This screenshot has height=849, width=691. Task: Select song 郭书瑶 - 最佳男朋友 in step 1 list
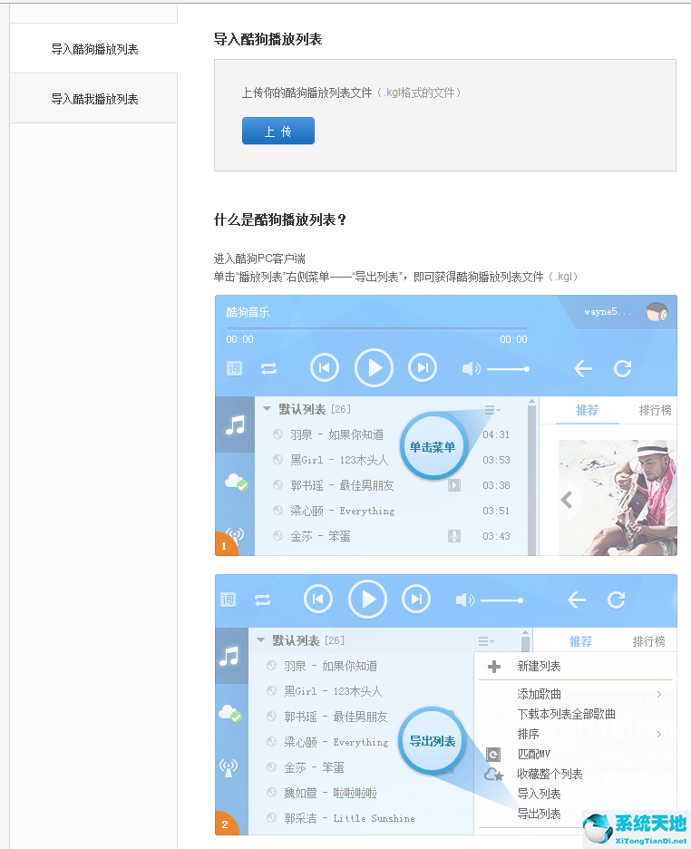pos(342,485)
